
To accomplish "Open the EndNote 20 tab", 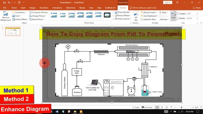I will click(x=110, y=8).
